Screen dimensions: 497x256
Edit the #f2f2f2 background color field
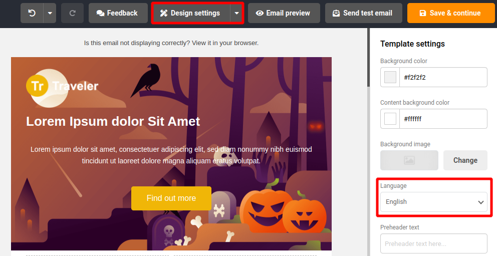coord(443,77)
